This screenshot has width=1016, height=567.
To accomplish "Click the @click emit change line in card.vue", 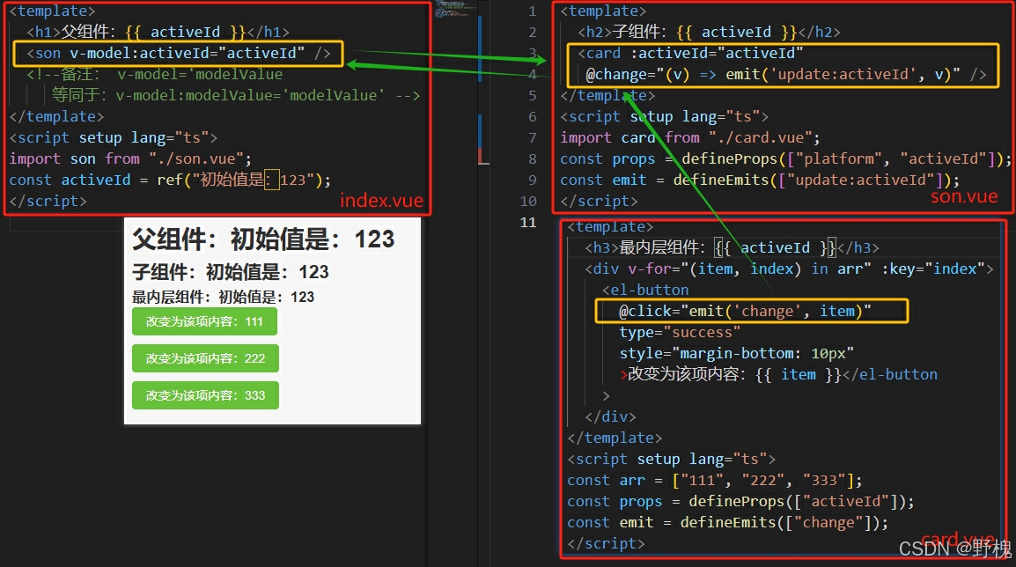I will [745, 311].
